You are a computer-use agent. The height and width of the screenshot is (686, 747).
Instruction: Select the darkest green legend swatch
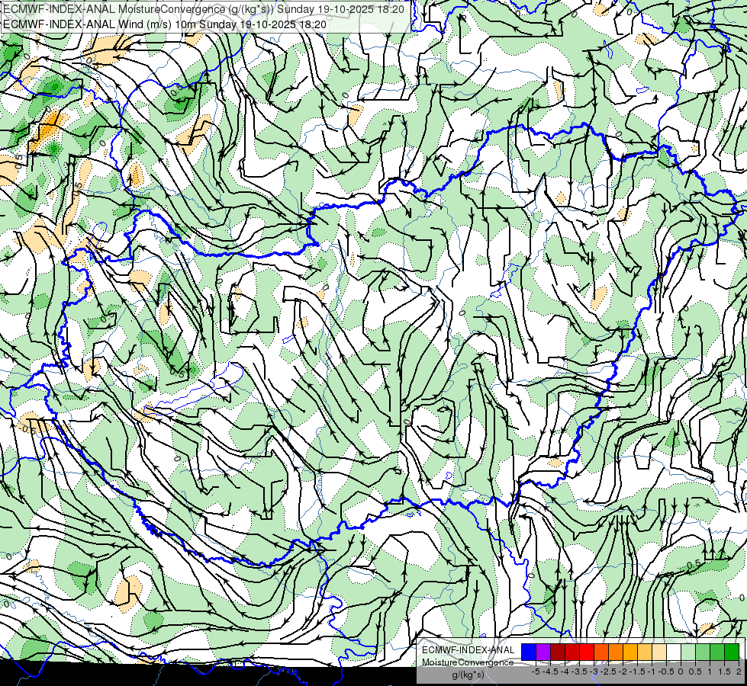pos(732,652)
